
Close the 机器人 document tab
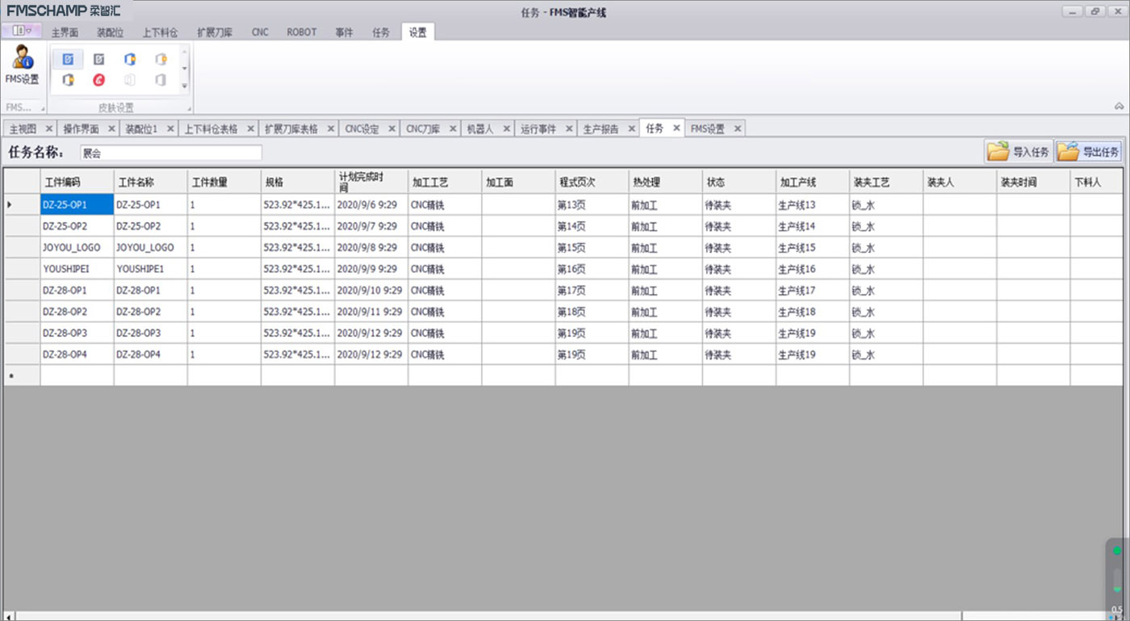pos(507,128)
